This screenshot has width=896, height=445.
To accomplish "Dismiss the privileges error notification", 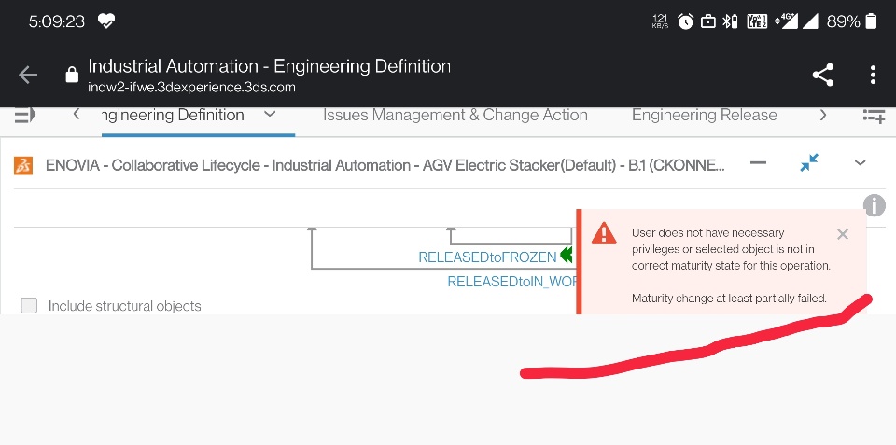I will (843, 234).
